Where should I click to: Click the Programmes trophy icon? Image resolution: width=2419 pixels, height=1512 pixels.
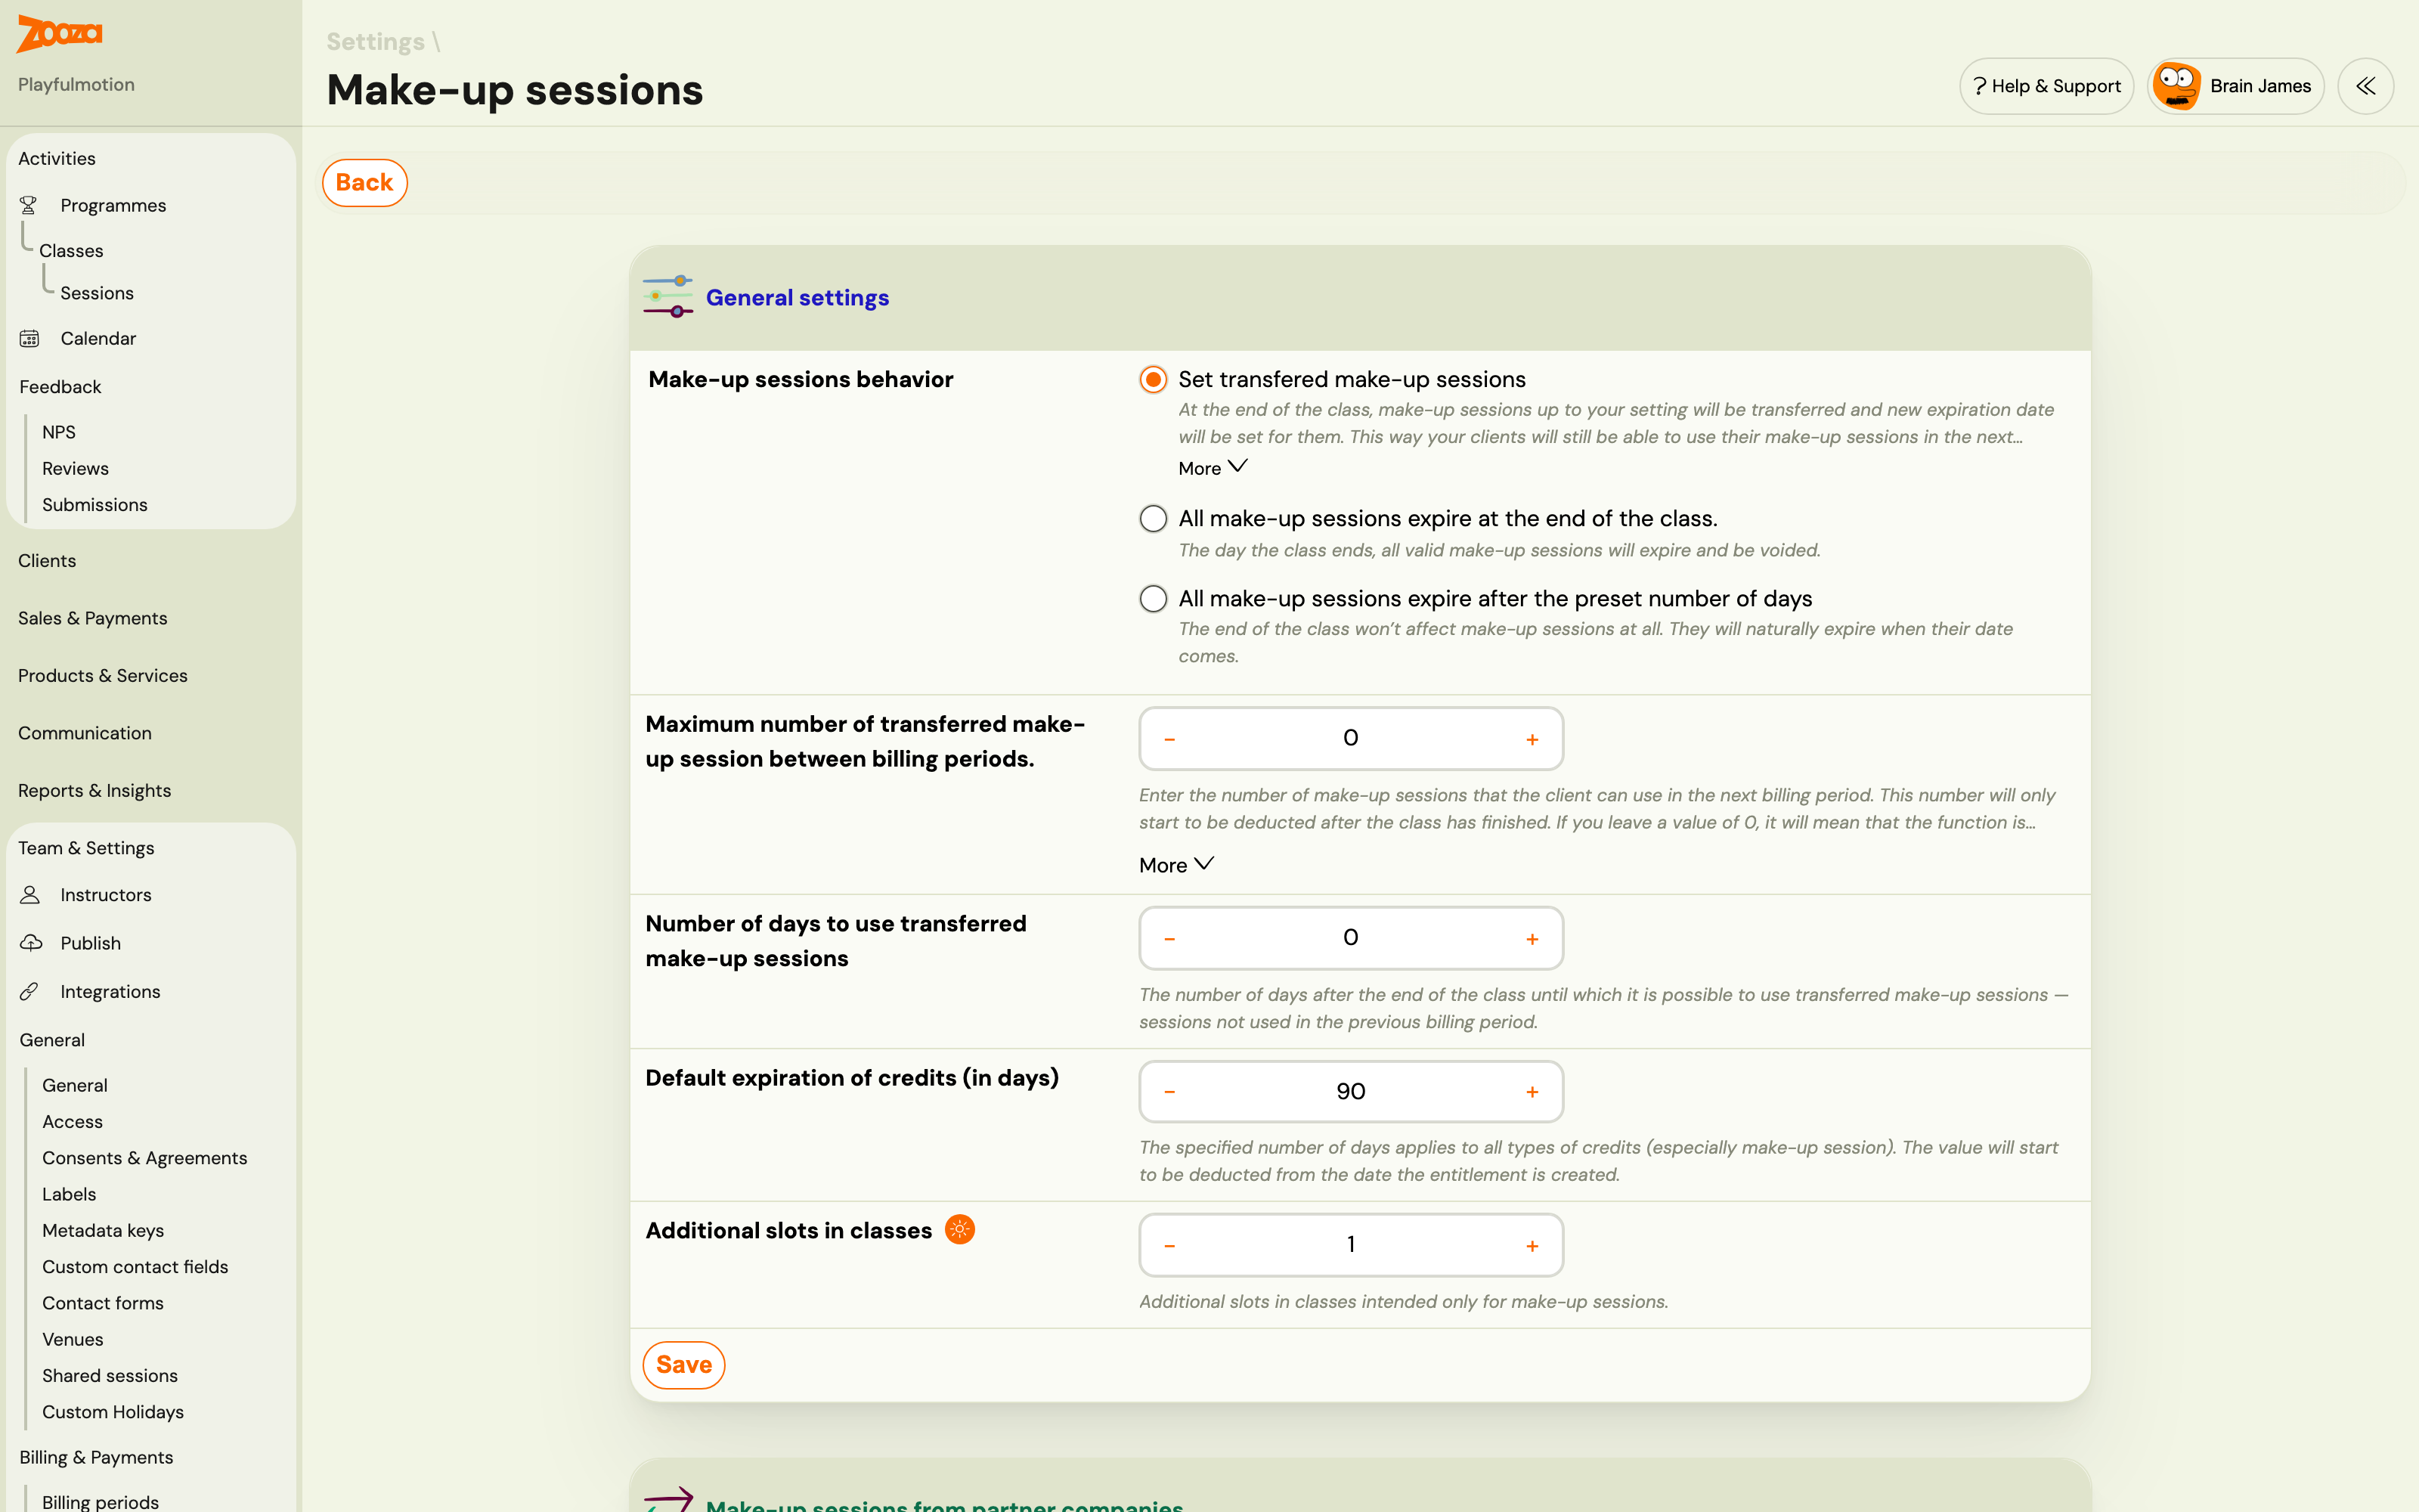tap(28, 205)
